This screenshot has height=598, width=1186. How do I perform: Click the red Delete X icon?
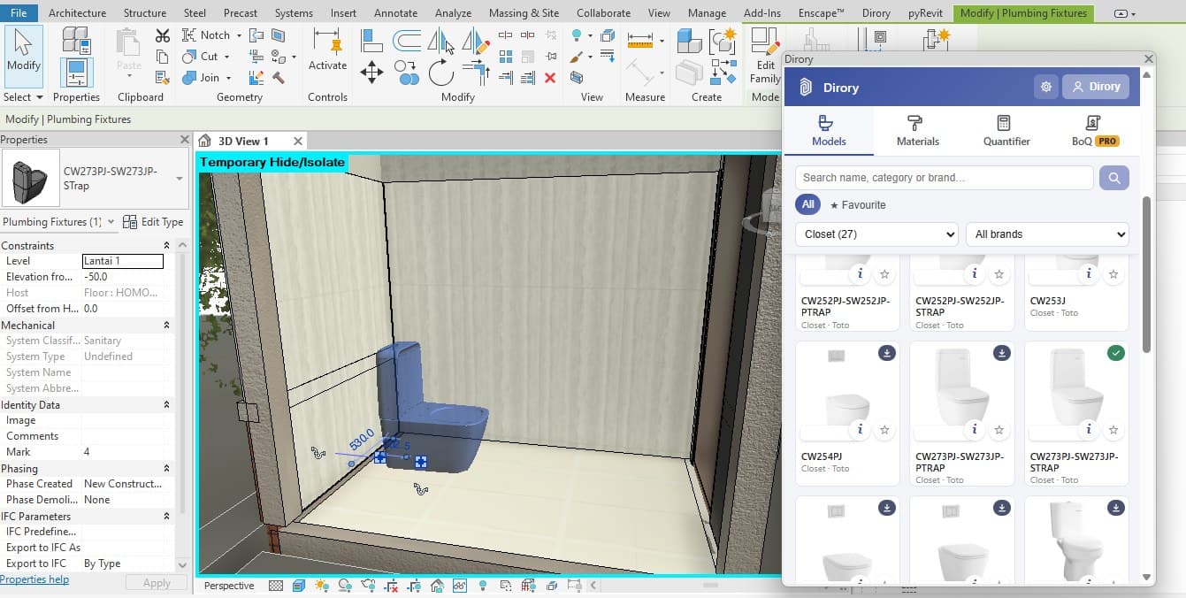(x=550, y=78)
